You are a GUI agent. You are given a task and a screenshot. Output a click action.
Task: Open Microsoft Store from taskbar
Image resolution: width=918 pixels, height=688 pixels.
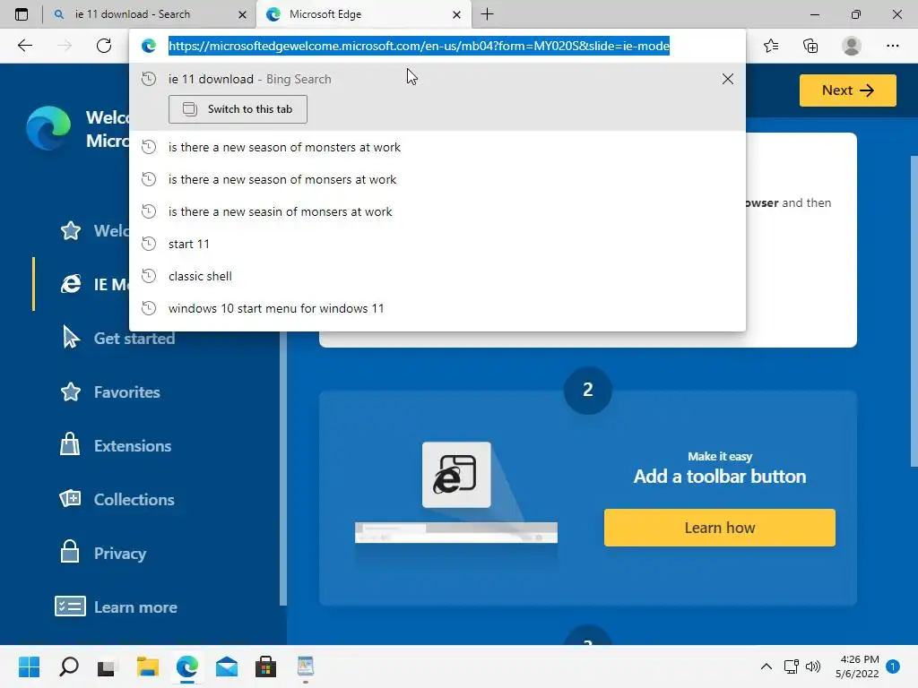[265, 666]
